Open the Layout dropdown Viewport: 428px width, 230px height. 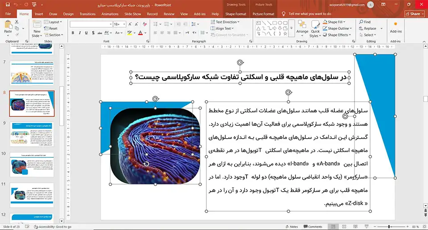click(53, 22)
